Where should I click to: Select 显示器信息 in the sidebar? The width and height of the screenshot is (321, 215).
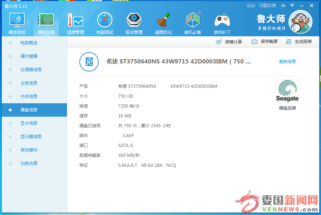point(35,137)
